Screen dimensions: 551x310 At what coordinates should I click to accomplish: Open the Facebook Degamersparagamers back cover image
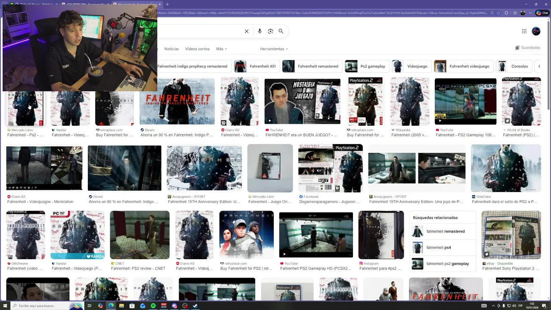(330, 168)
